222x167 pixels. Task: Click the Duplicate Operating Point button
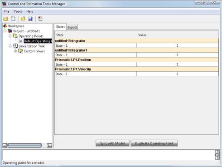coord(154,143)
